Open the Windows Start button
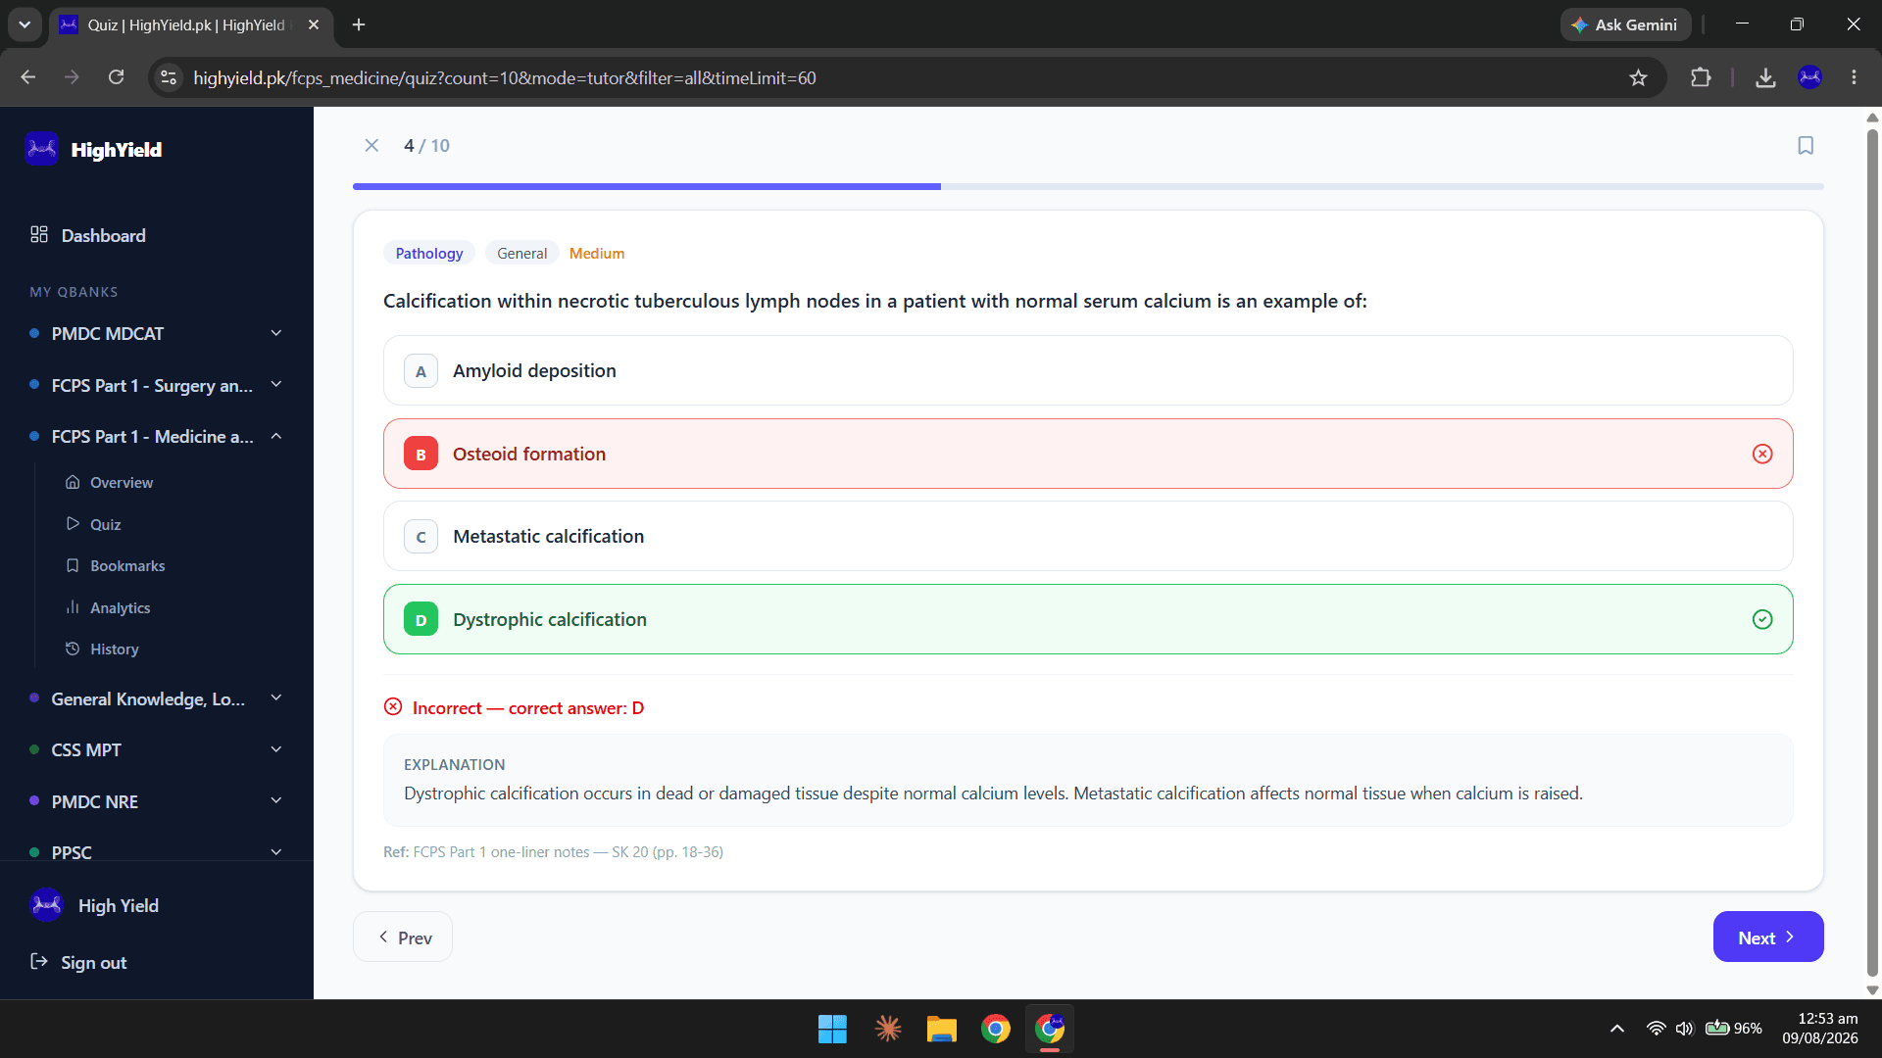Screen dimensions: 1882x1058 tap(832, 1029)
